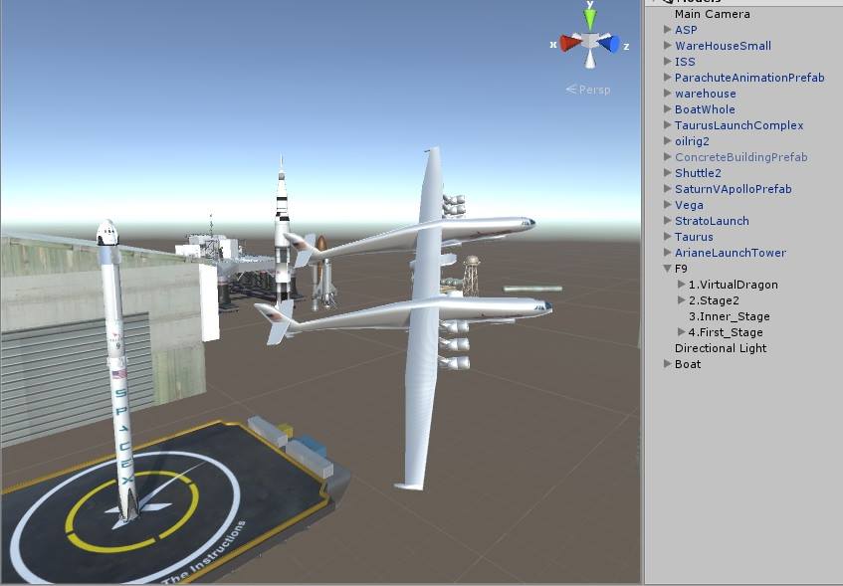Select StratoLaunch in hierarchy
Viewport: 843px width, 586px height.
[712, 221]
